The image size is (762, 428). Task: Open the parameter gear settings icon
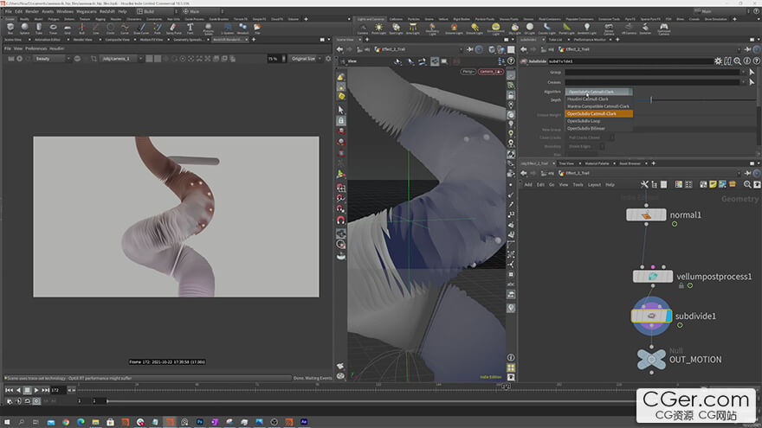click(x=718, y=61)
